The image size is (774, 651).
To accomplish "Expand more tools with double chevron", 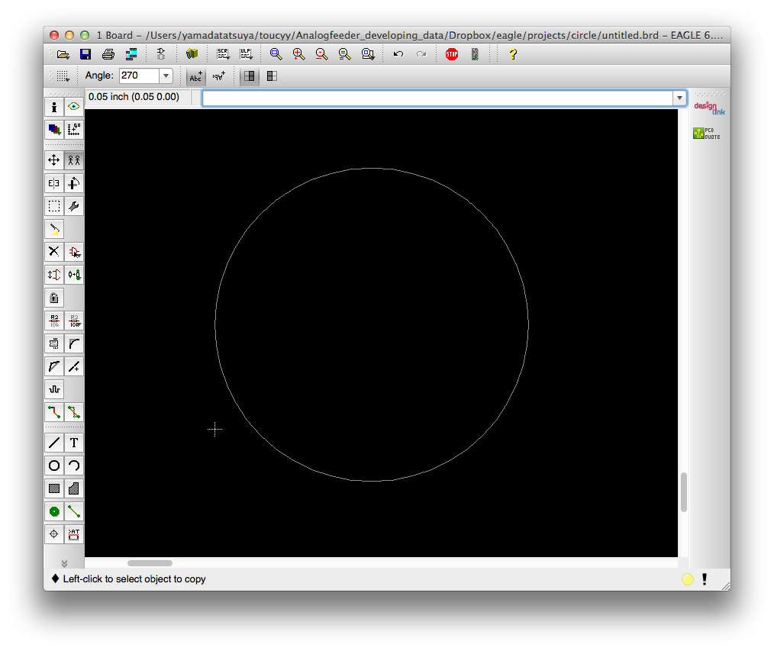I will pos(64,563).
